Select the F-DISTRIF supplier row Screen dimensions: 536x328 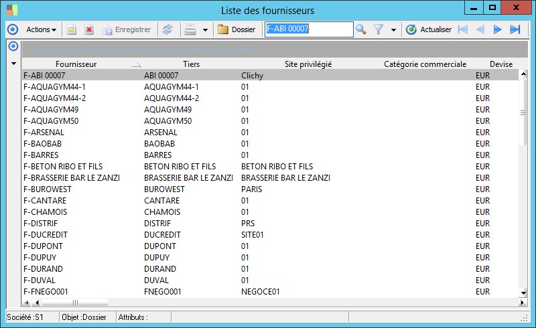point(270,224)
